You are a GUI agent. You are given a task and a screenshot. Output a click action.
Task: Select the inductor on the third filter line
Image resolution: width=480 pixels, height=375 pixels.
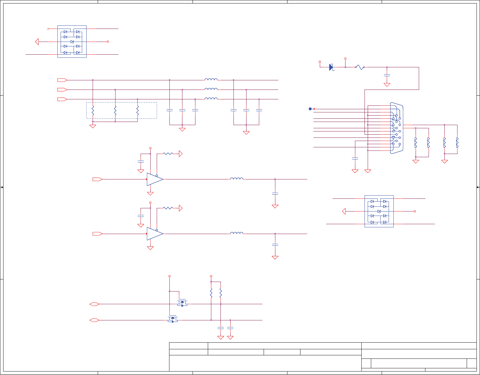(211, 98)
